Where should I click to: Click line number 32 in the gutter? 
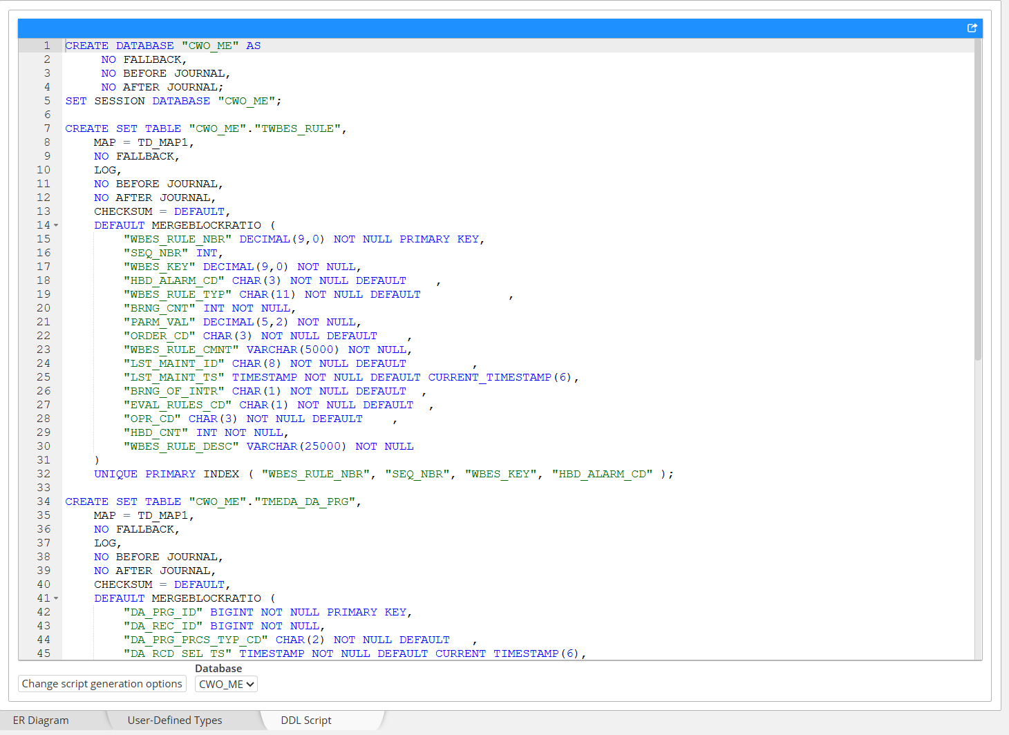pos(44,474)
